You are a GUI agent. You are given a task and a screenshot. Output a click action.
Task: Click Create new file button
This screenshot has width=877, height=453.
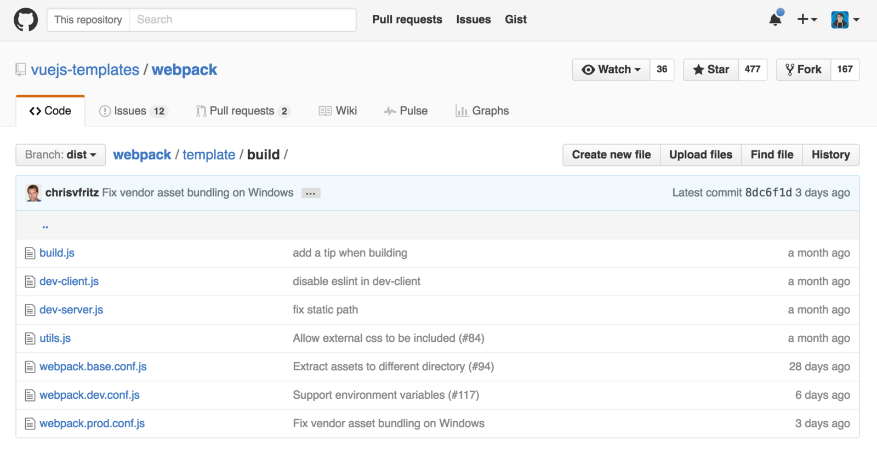click(x=612, y=155)
